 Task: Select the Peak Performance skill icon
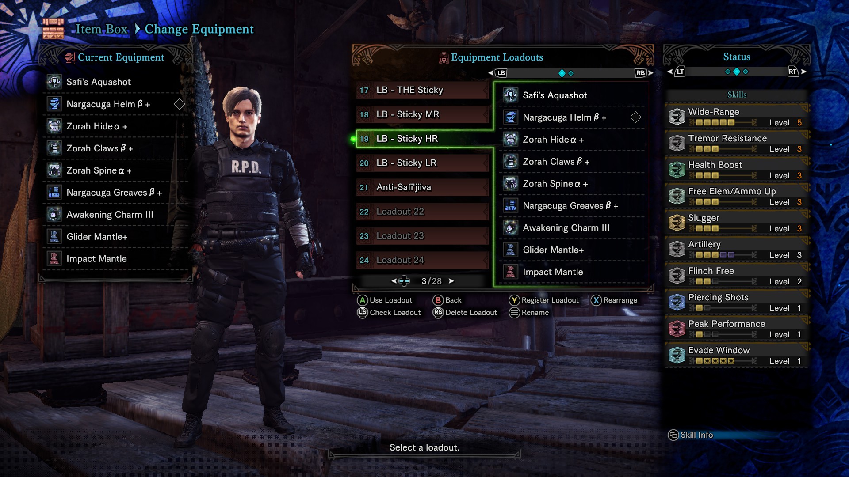click(677, 329)
